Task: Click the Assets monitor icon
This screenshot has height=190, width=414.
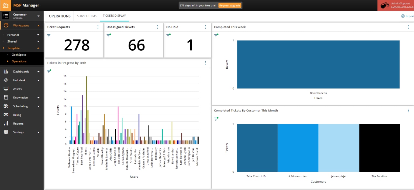Action: (6, 89)
